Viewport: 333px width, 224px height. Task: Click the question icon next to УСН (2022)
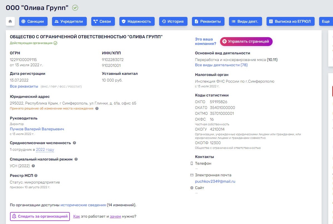[33, 166]
